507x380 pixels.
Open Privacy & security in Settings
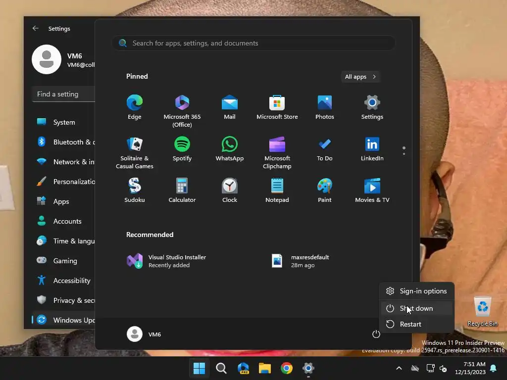pyautogui.click(x=64, y=300)
